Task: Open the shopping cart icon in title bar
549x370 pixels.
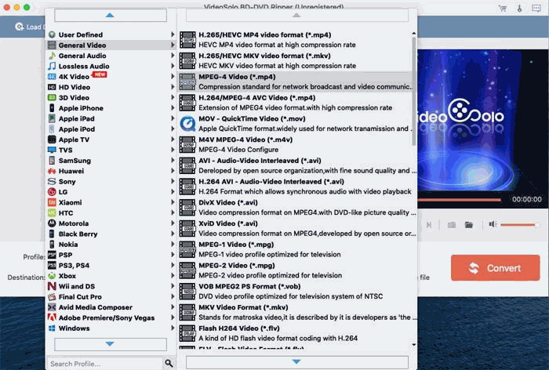Action: tap(503, 8)
